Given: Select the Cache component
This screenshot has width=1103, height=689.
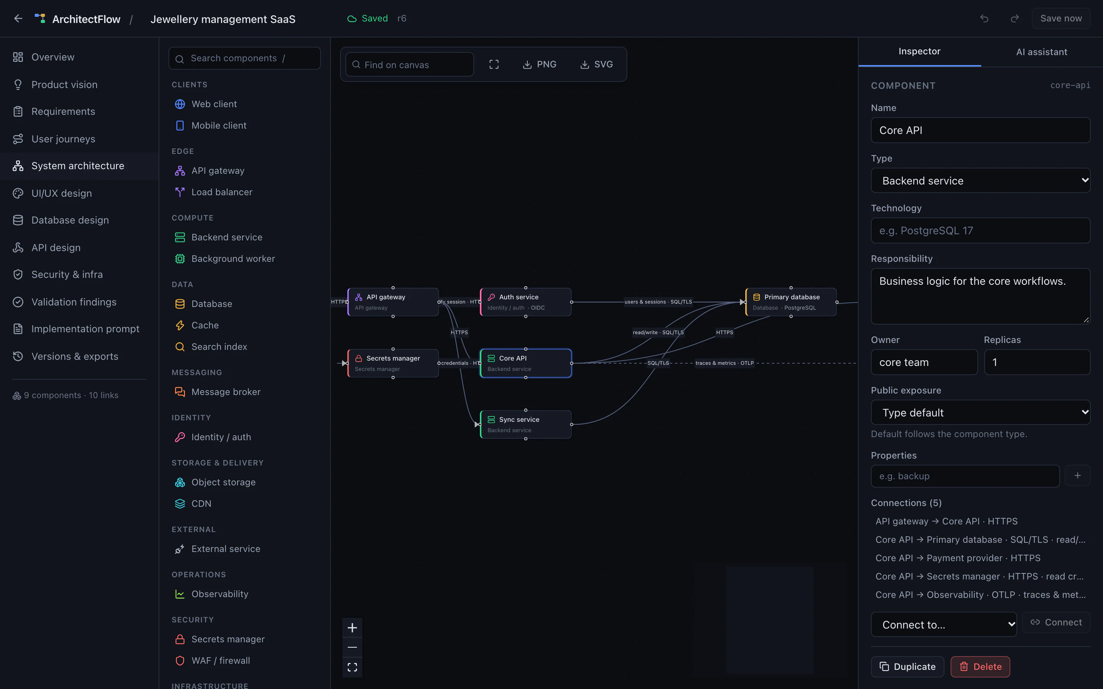Looking at the screenshot, I should [245, 325].
